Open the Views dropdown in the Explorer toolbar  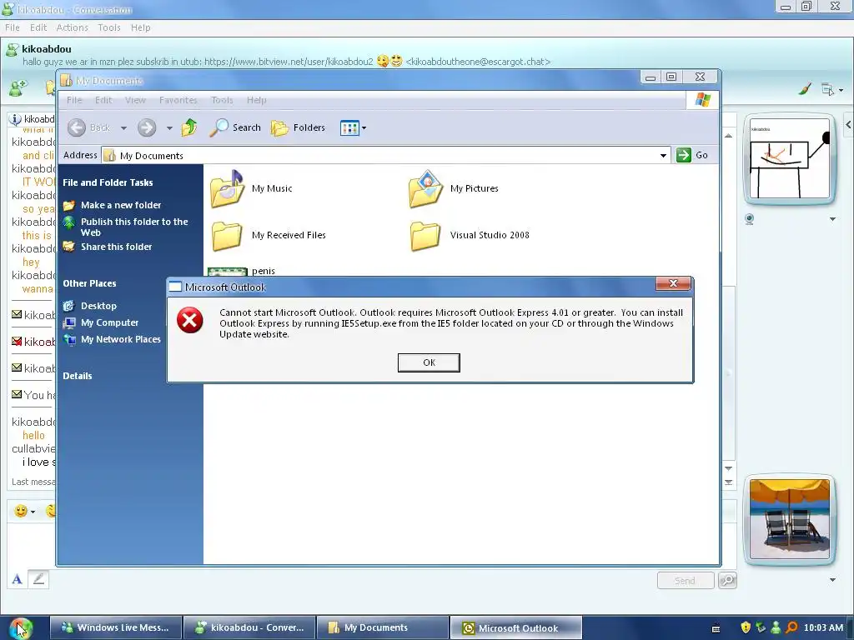pyautogui.click(x=353, y=127)
